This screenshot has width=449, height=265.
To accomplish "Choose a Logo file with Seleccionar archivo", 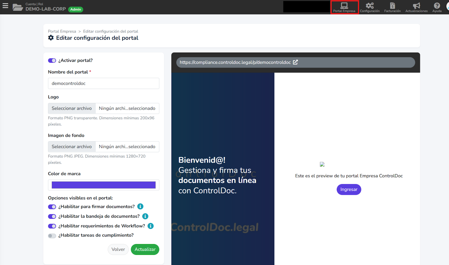I will [x=72, y=108].
